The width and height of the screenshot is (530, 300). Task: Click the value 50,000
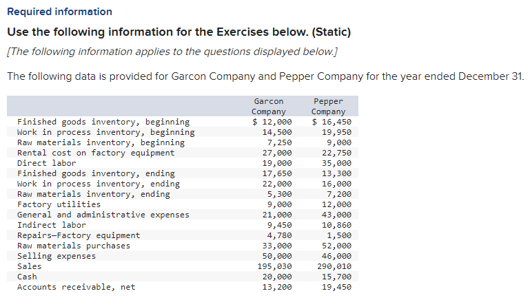pos(277,256)
